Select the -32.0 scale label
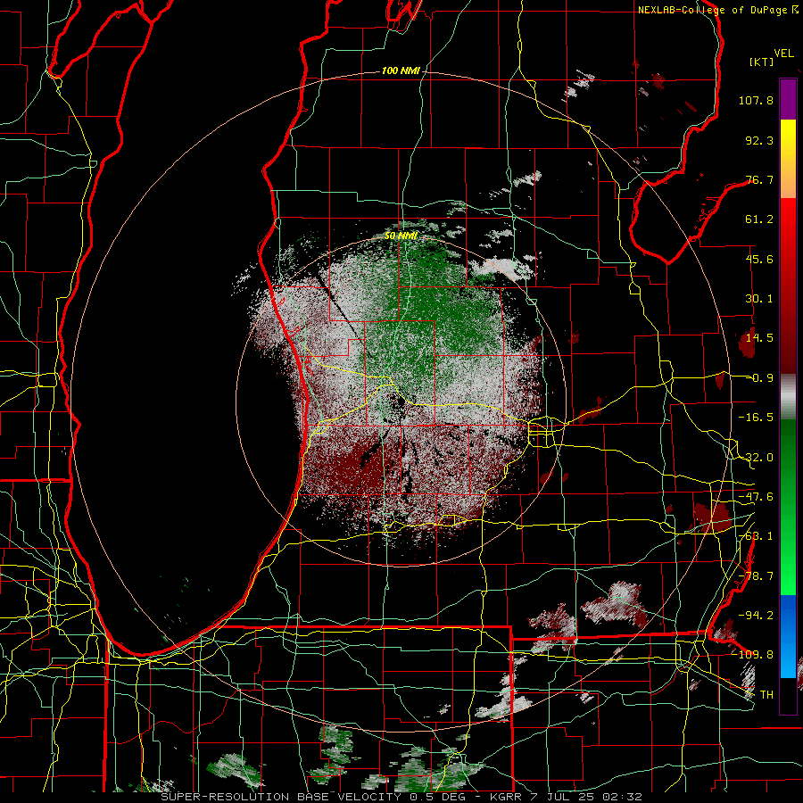 point(756,458)
